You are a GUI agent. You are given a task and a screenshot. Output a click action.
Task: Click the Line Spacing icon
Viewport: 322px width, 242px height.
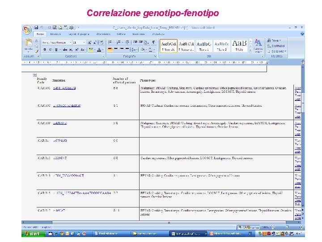click(134, 50)
